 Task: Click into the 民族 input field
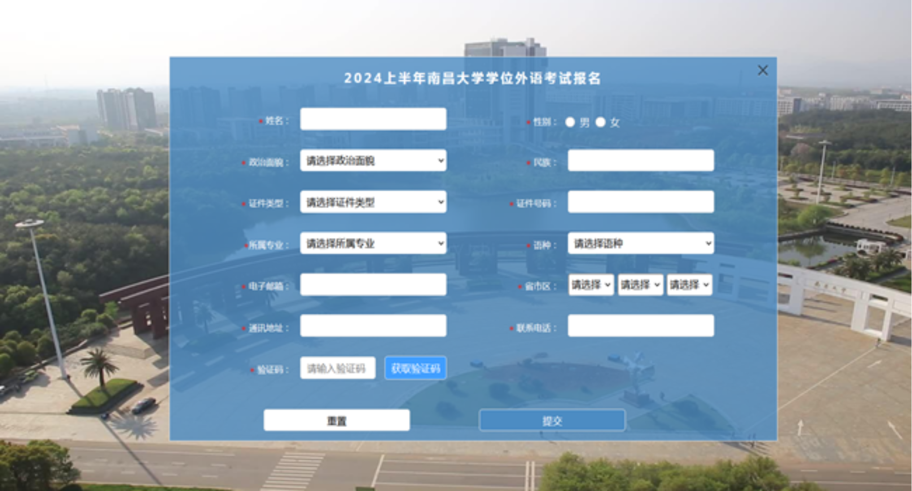click(640, 161)
